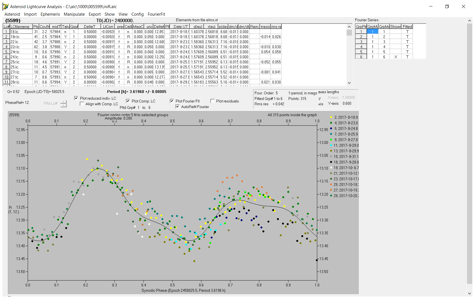Open the FourierFit menu
The width and height of the screenshot is (475, 299).
(x=156, y=14)
